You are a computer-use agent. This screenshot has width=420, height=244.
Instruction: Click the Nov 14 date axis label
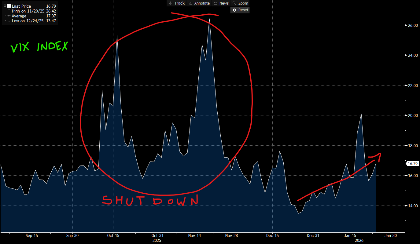coord(194,235)
